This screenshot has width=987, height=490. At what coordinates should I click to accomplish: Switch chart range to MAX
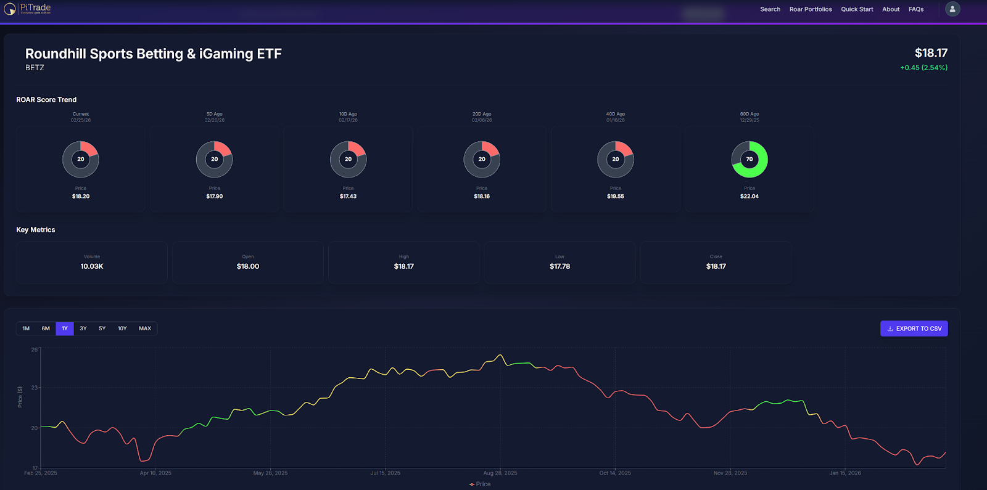(x=145, y=329)
